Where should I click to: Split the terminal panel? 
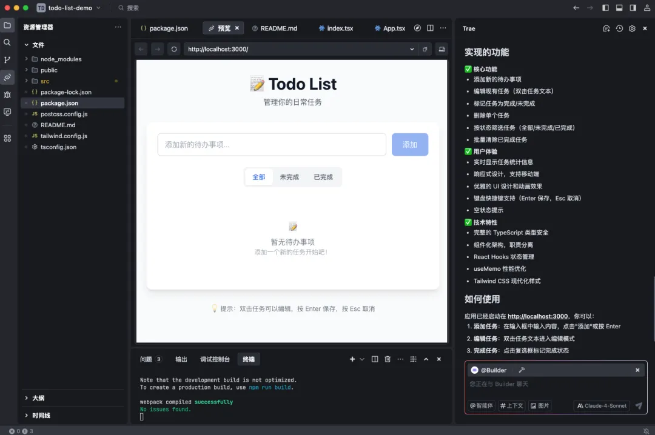tap(375, 359)
